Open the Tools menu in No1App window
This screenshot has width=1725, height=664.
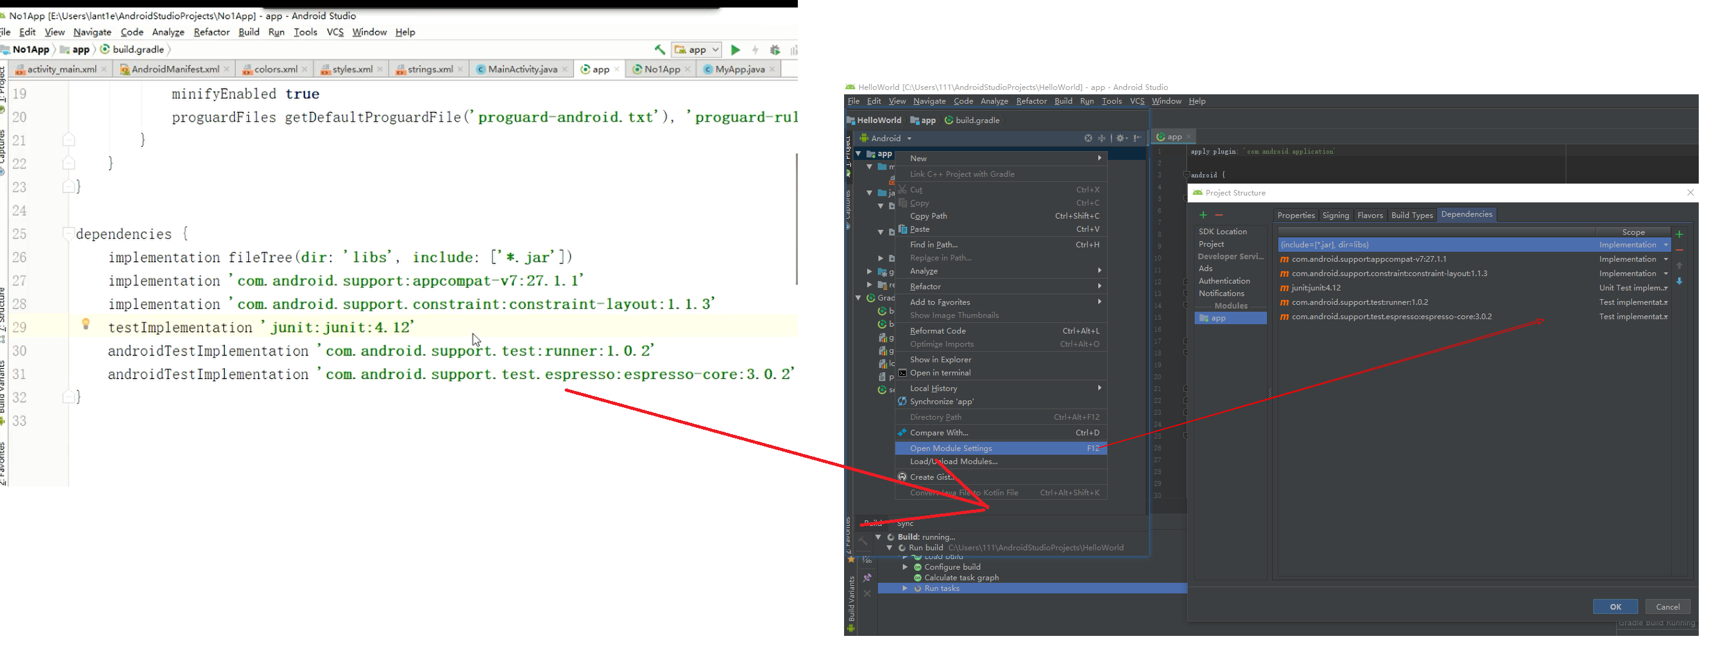306,32
